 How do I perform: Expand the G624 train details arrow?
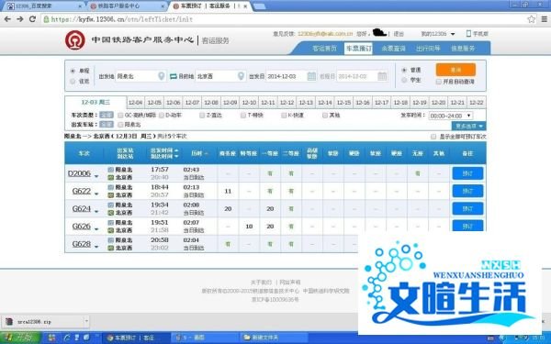96,212
